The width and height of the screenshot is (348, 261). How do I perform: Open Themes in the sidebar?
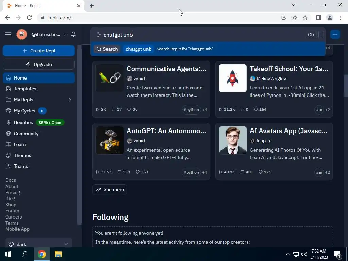pos(22,155)
